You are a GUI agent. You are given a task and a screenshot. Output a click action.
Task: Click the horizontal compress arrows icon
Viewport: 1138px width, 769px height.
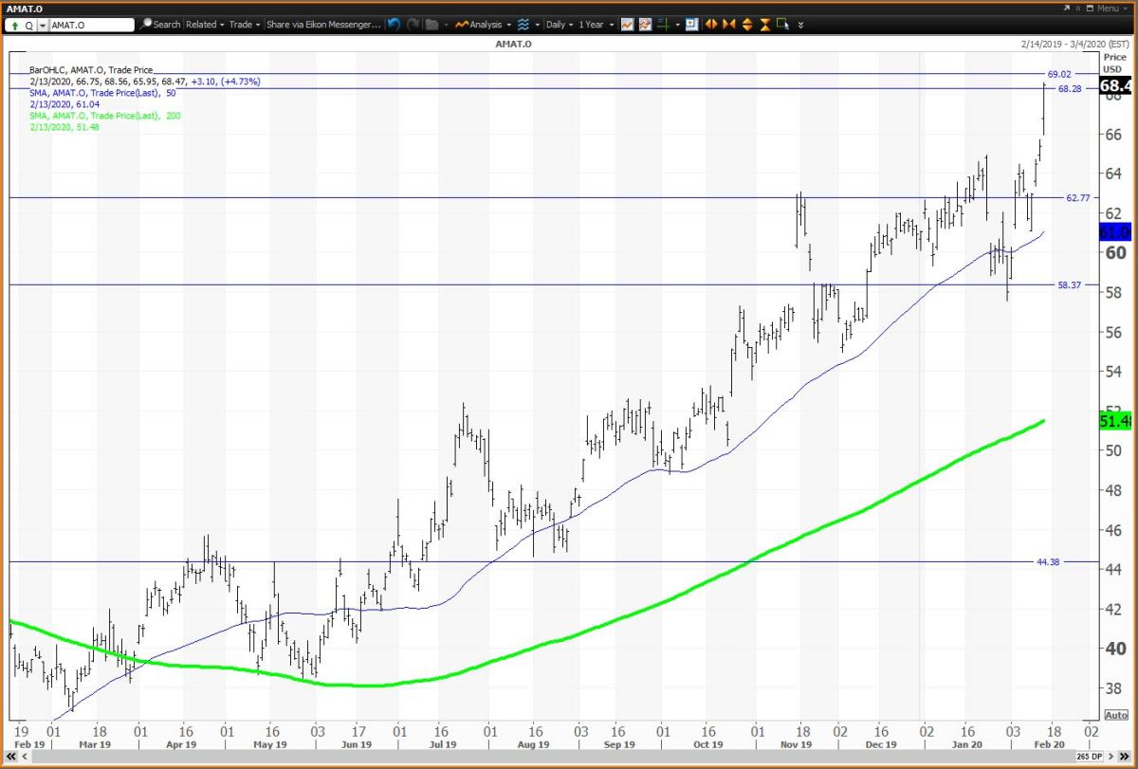click(729, 25)
